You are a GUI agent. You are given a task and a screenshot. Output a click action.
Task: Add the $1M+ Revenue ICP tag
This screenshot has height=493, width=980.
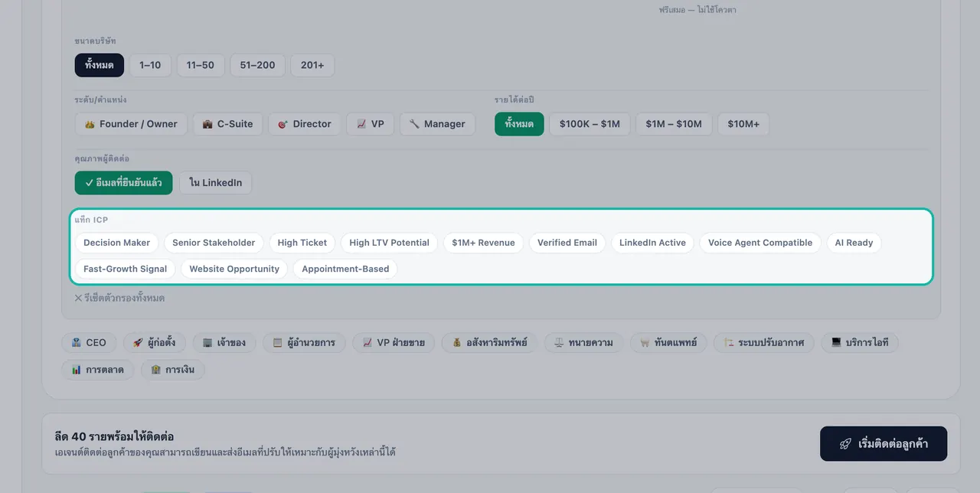(483, 243)
